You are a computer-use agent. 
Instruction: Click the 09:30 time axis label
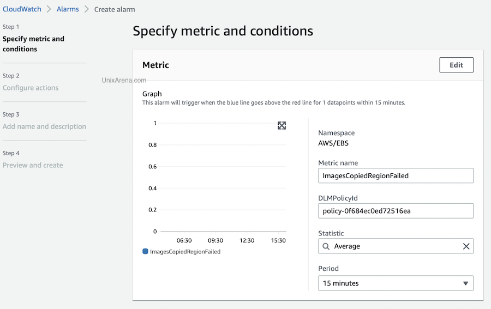coord(215,240)
